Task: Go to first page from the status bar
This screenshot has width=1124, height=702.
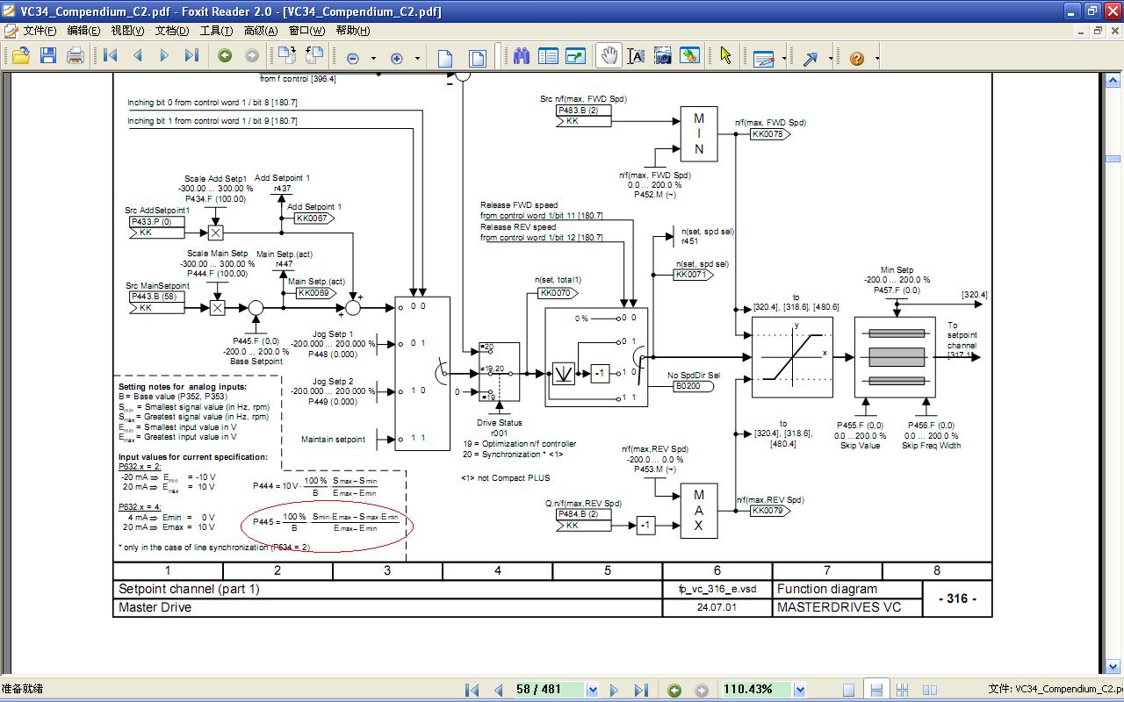Action: [472, 690]
